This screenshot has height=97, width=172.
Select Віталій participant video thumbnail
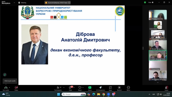[x=158, y=45]
